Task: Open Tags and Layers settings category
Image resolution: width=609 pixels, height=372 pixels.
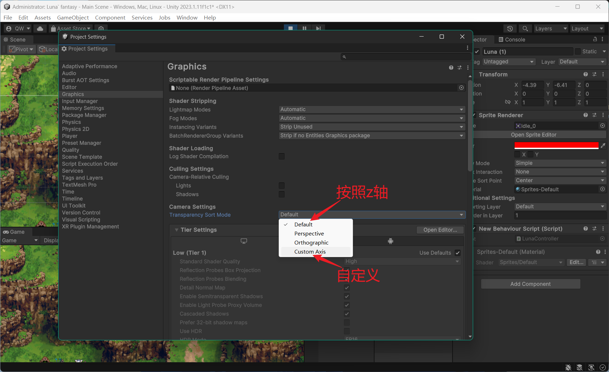Action: (x=82, y=178)
